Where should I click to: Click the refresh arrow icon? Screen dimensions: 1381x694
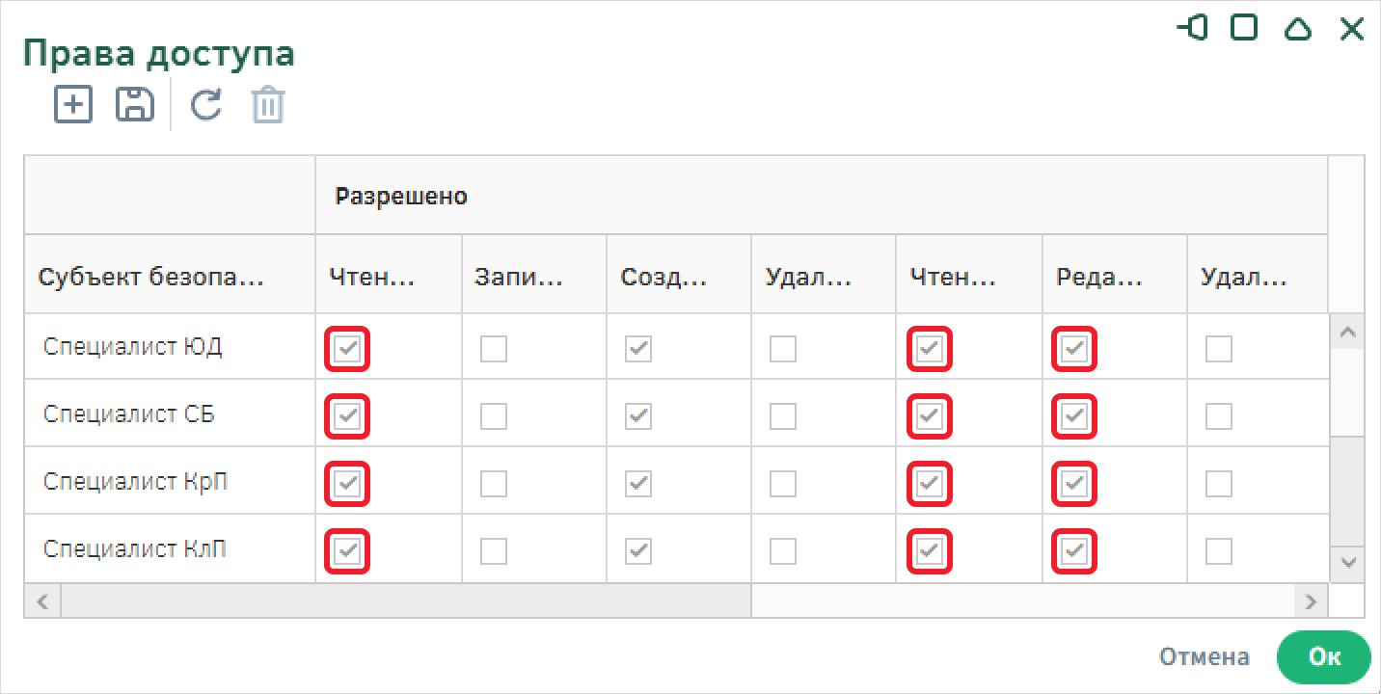coord(205,104)
